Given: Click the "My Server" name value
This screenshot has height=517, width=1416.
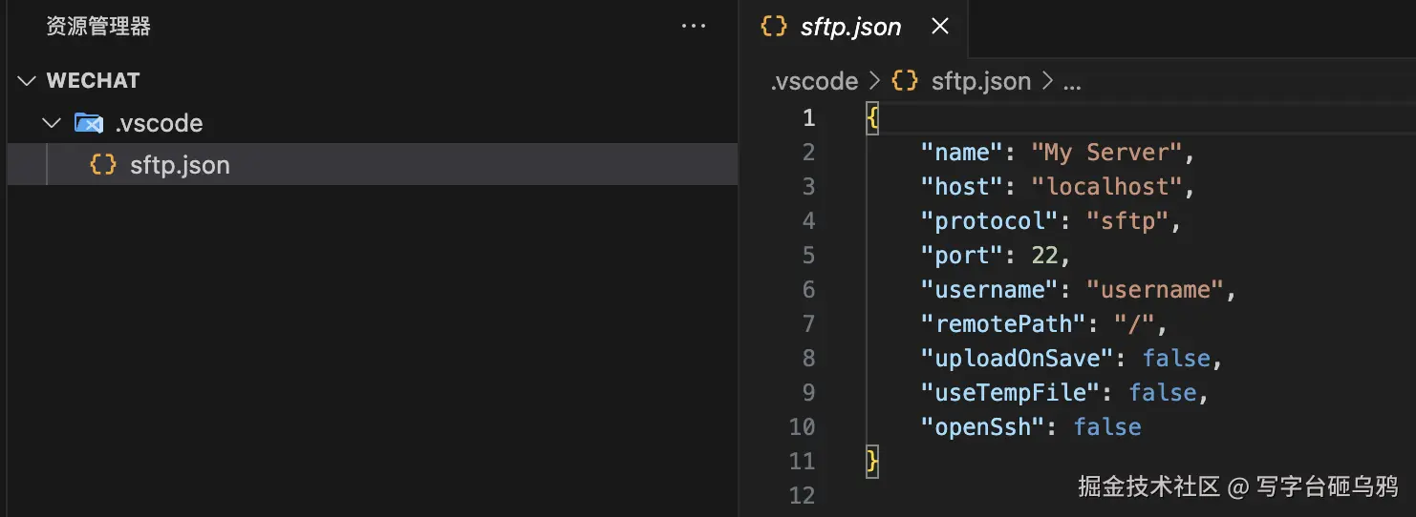Looking at the screenshot, I should [x=1105, y=153].
